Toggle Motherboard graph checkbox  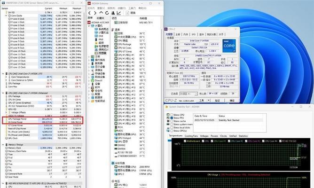pyautogui.click(x=185, y=141)
